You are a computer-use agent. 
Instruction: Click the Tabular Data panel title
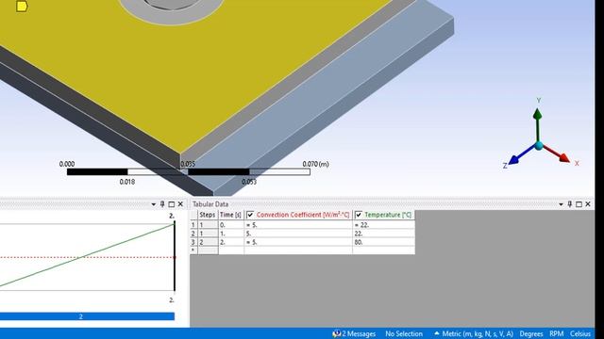[210, 204]
